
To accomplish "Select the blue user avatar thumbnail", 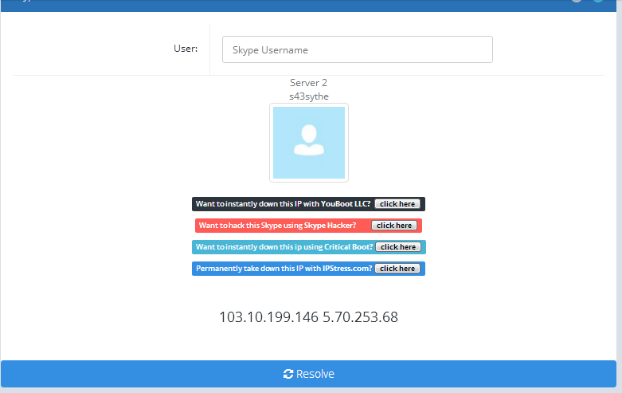I will coord(309,143).
